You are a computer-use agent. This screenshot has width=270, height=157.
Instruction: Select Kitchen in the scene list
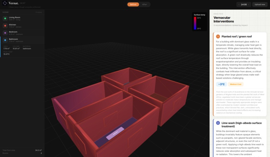click(x=22, y=26)
